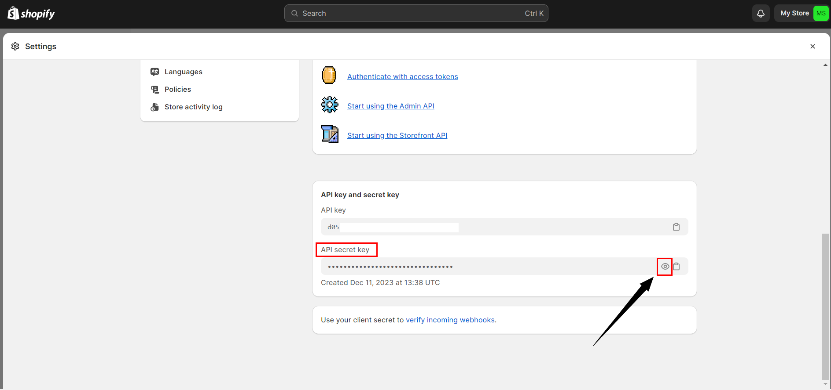Open Authenticate with access tokens link
The image size is (831, 390).
(402, 77)
